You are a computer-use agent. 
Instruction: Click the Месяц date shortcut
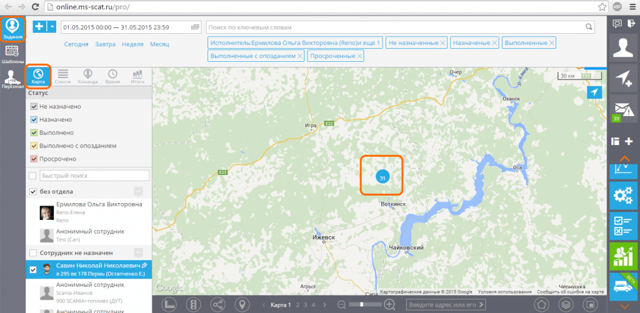point(159,44)
